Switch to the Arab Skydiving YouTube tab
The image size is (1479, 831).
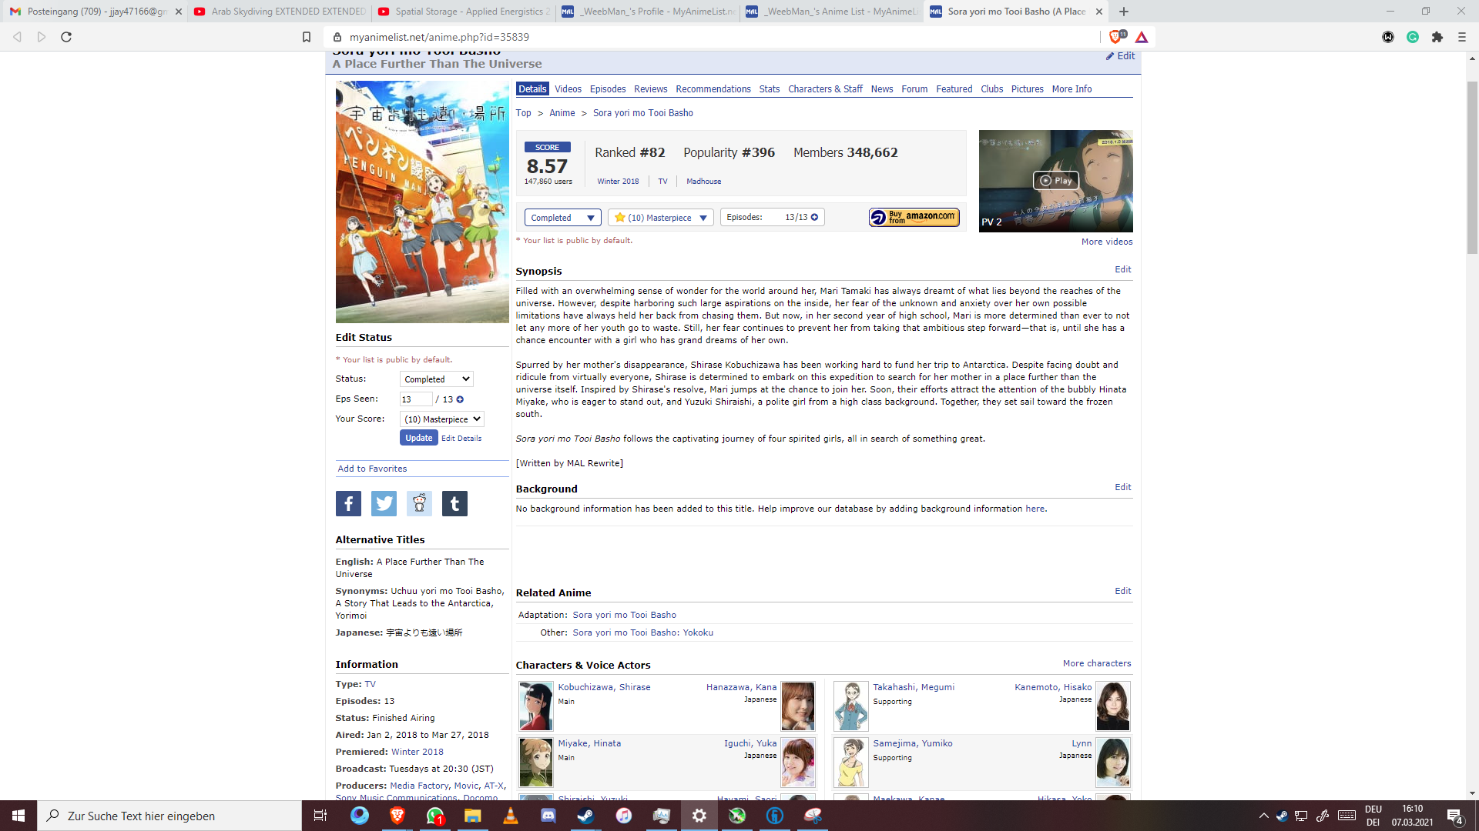click(x=280, y=12)
